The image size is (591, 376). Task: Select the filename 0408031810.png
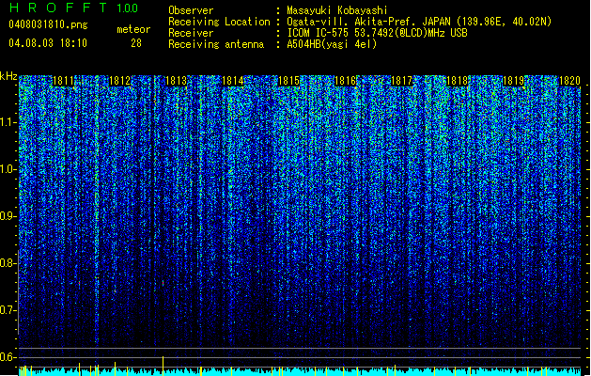pos(48,24)
